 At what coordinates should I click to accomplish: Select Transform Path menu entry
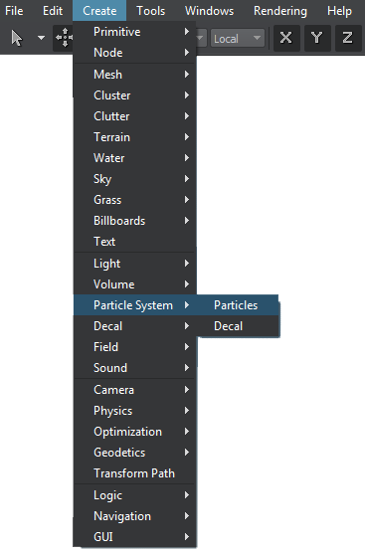(x=134, y=473)
